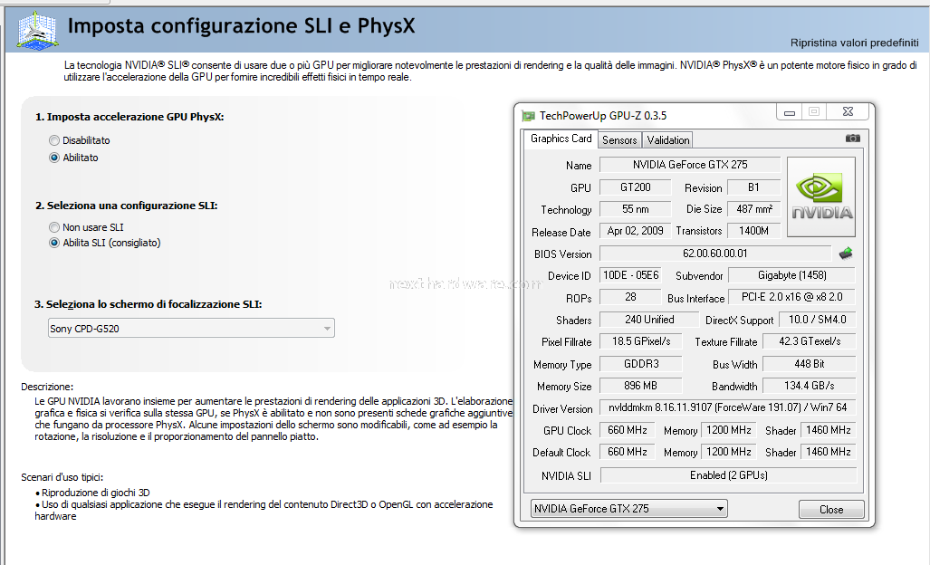Screen dimensions: 930x565
Task: Open the Sony CPD-G520 display dropdown
Action: (191, 329)
